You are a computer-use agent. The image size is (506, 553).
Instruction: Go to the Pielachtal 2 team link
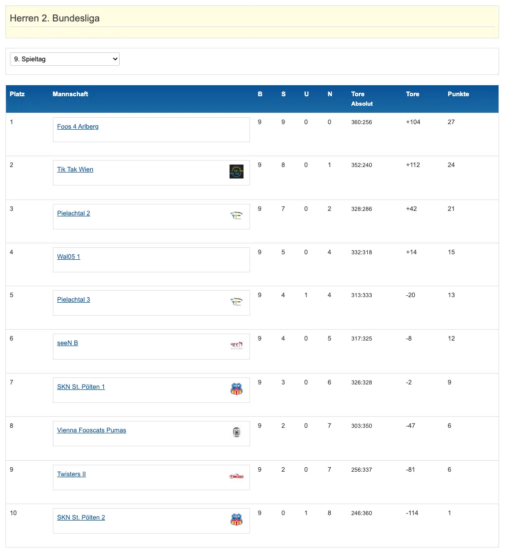(74, 213)
